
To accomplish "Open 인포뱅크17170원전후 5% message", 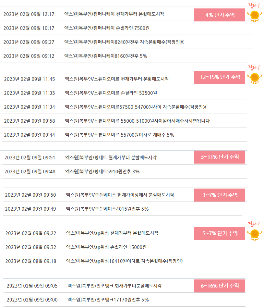I will (x=108, y=300).
